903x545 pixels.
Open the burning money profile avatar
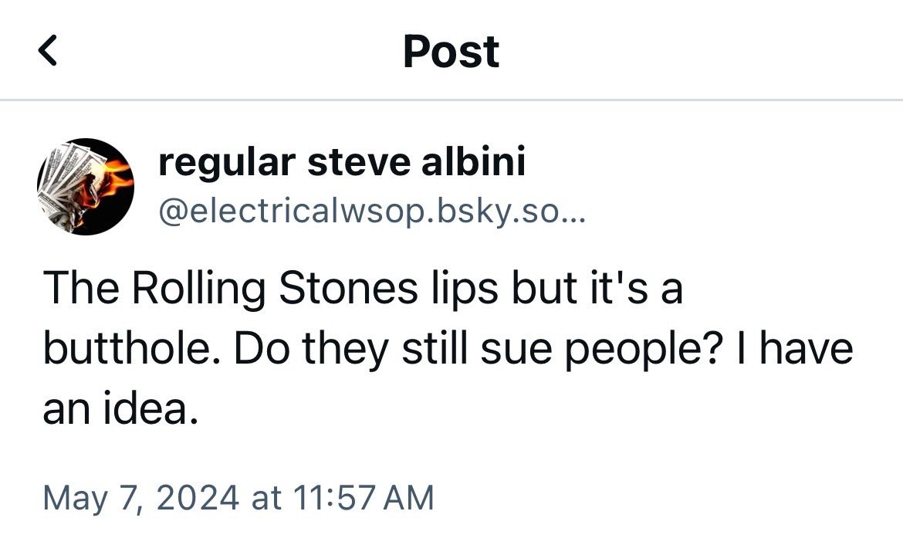(x=85, y=187)
